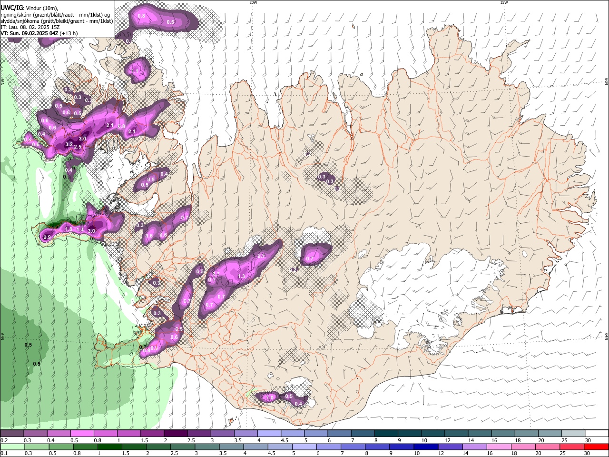Screen dimensions: 609x457
Task: Select the 0.5–0.8 swatch in green rain scale
Action: (61, 447)
